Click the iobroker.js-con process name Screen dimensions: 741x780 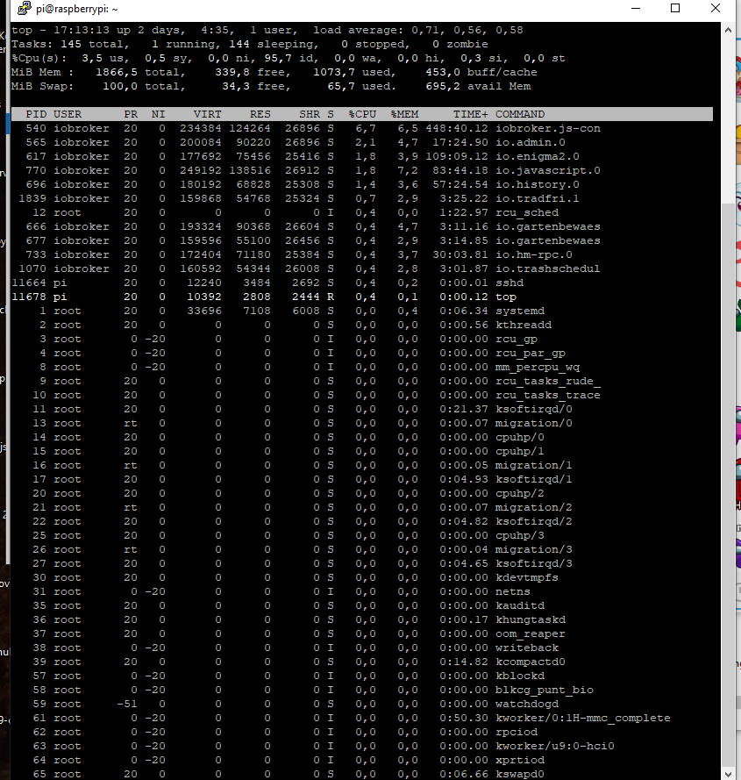coord(548,128)
